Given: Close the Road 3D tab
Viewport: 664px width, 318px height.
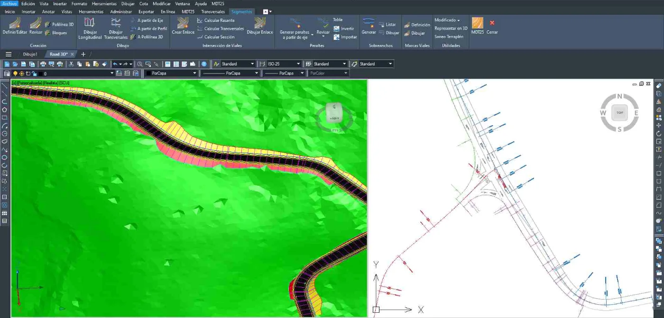Looking at the screenshot, I should 72,54.
